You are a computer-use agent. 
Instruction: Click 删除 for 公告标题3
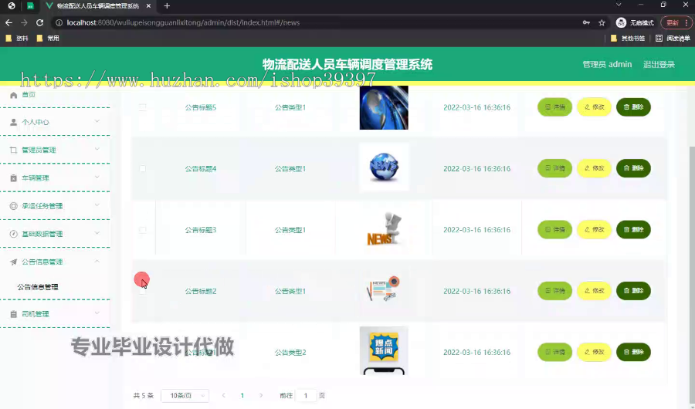point(633,229)
